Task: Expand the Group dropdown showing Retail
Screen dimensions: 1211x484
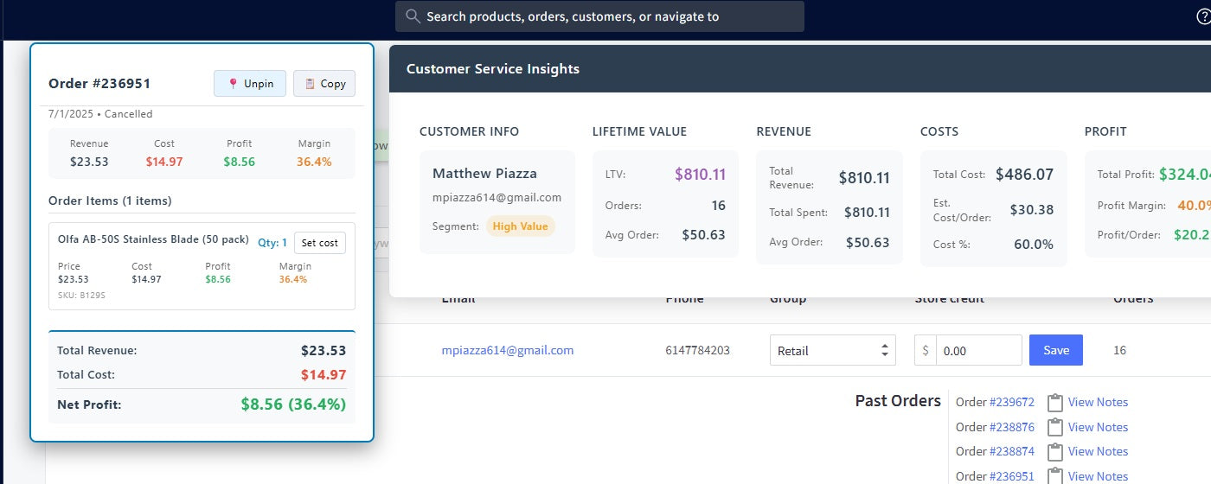Action: [832, 350]
